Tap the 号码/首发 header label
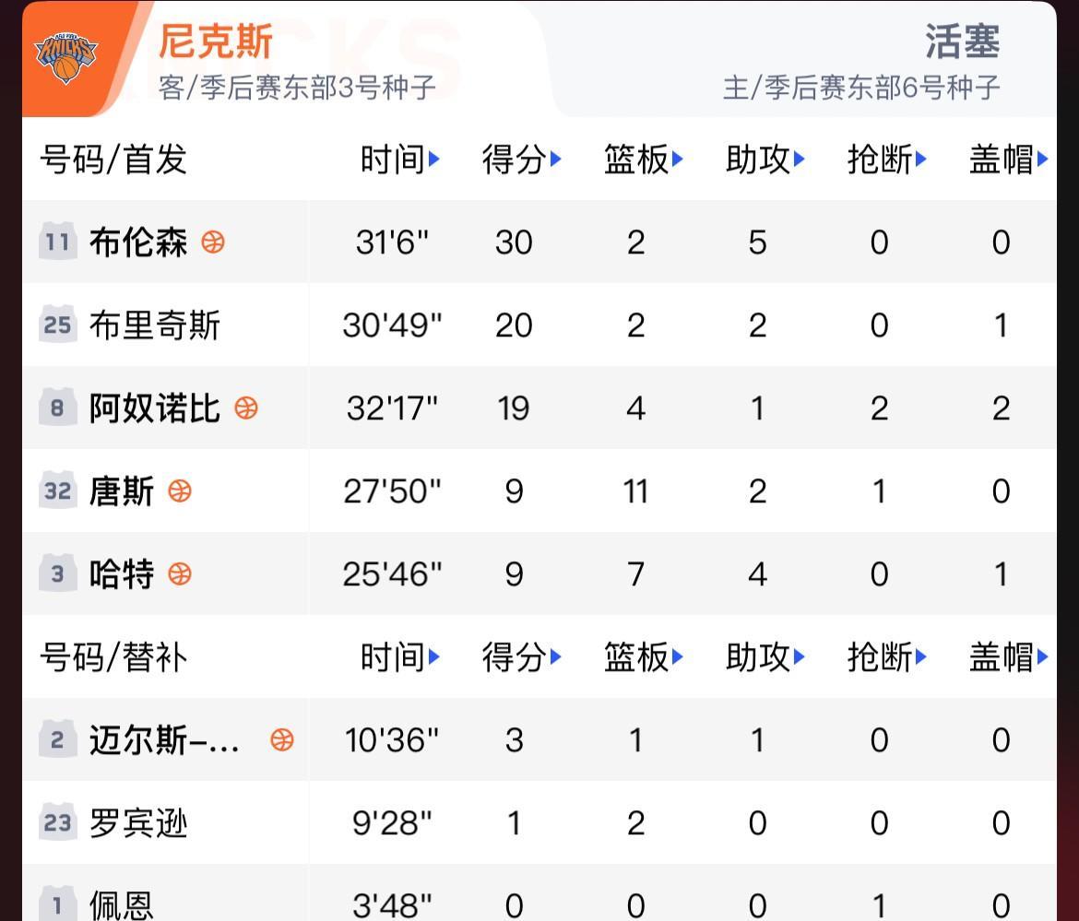 [x=113, y=159]
